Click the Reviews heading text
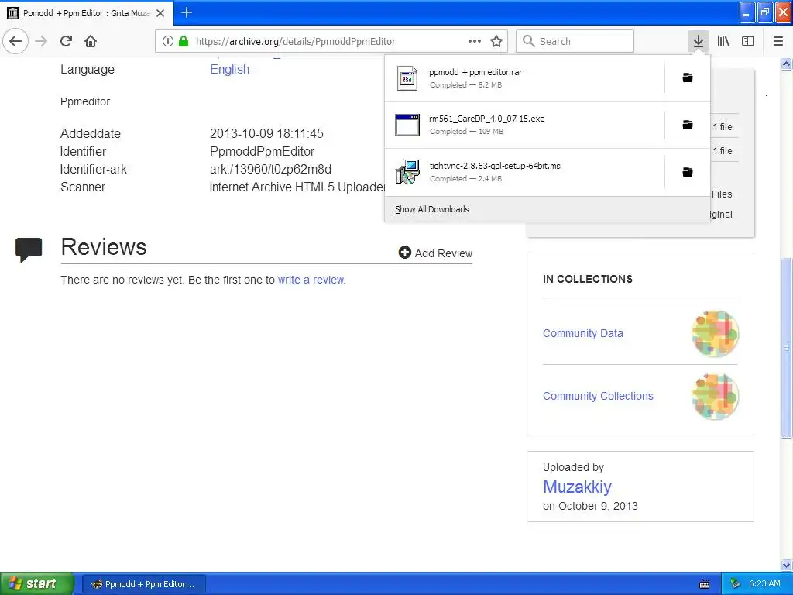 (104, 247)
